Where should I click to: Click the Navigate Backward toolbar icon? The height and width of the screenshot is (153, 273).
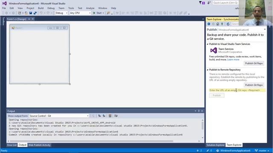click(6, 13)
